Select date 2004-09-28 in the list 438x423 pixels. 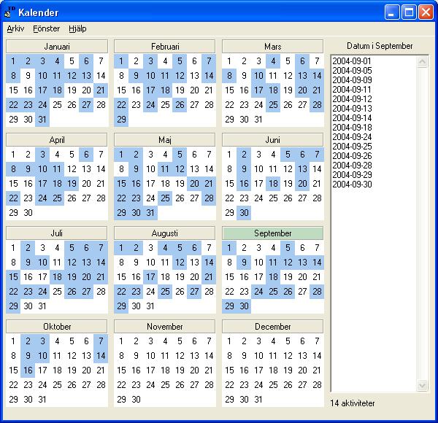tap(352, 165)
